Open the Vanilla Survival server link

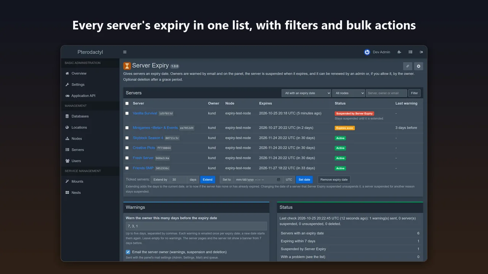(x=145, y=113)
